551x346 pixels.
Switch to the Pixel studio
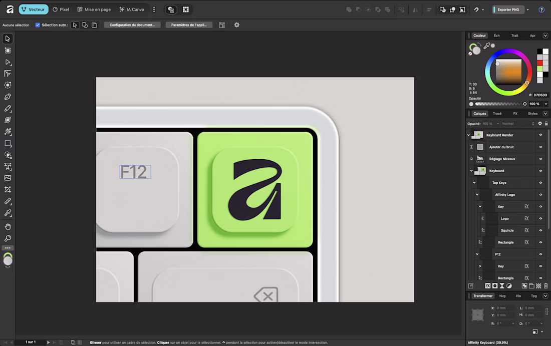[x=61, y=10]
